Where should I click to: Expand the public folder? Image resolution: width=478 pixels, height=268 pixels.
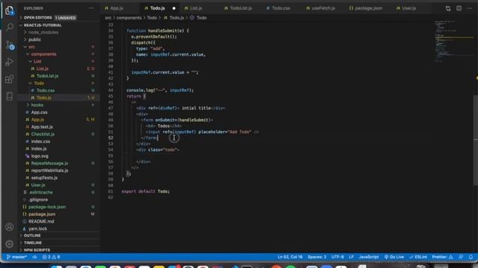click(34, 39)
